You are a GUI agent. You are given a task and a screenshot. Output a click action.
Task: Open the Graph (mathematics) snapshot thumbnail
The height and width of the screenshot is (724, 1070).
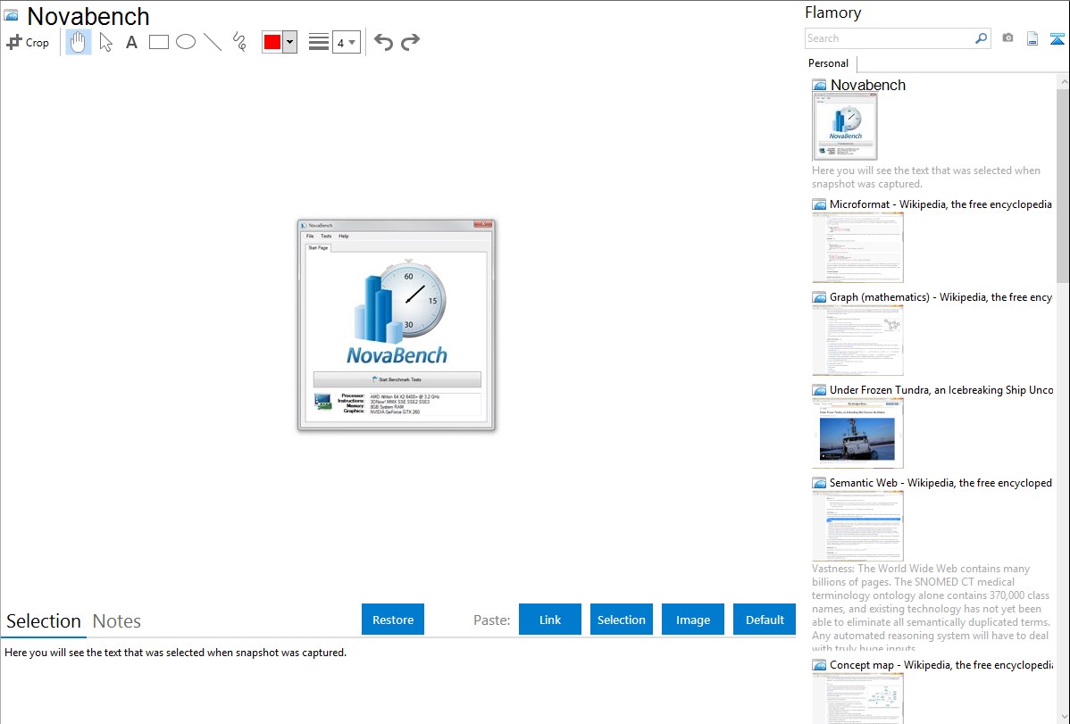[x=857, y=340]
